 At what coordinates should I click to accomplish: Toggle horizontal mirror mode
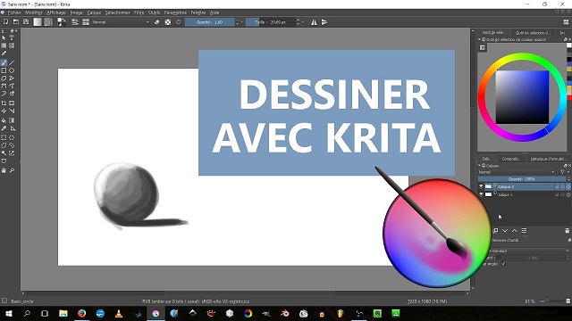pyautogui.click(x=314, y=22)
